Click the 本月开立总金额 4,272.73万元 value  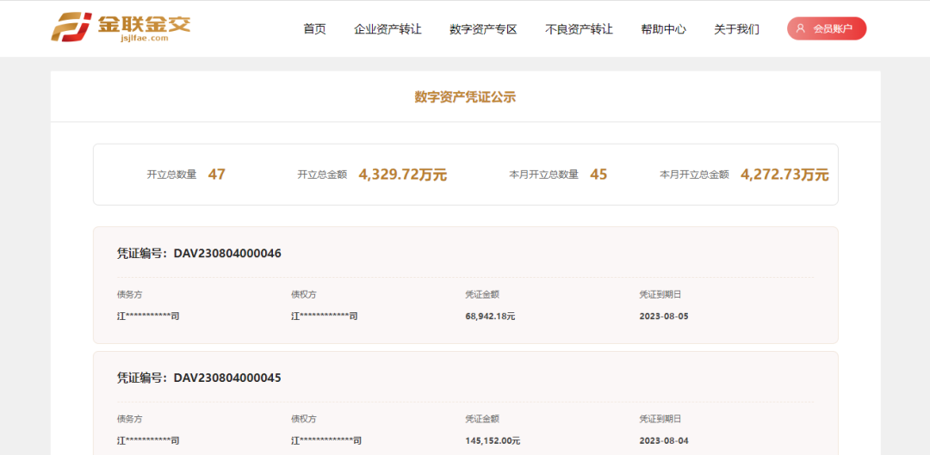click(784, 175)
